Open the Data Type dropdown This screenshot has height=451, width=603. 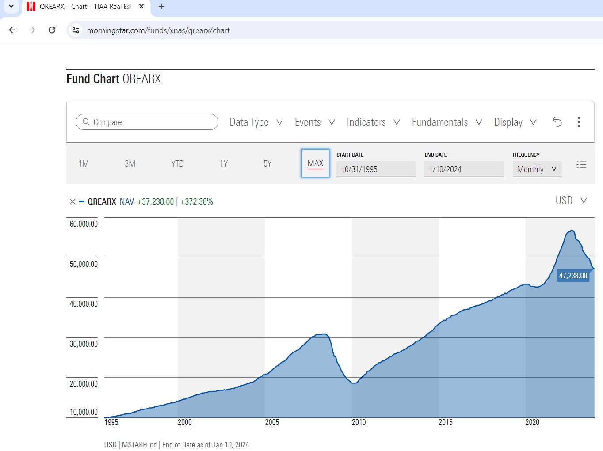click(x=256, y=122)
